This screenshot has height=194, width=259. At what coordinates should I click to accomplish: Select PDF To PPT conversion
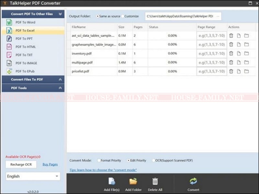[x=33, y=38]
